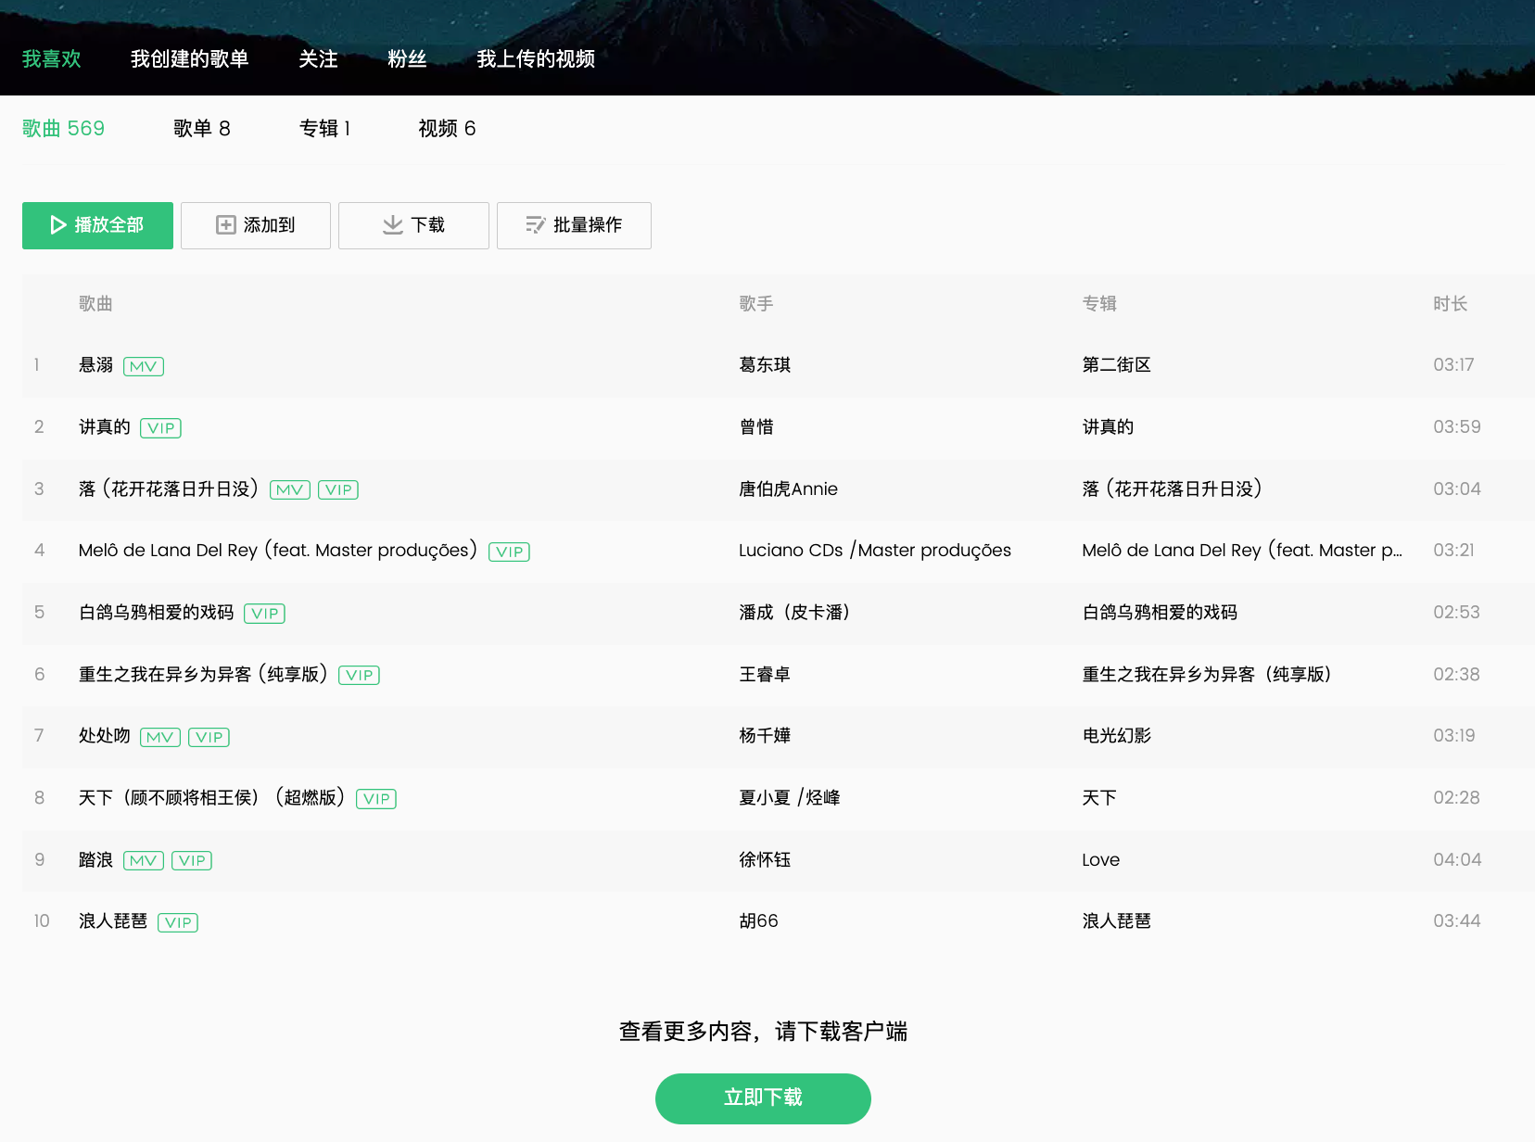The image size is (1535, 1142).
Task: Open artist page for 葛东琪
Action: click(x=765, y=365)
